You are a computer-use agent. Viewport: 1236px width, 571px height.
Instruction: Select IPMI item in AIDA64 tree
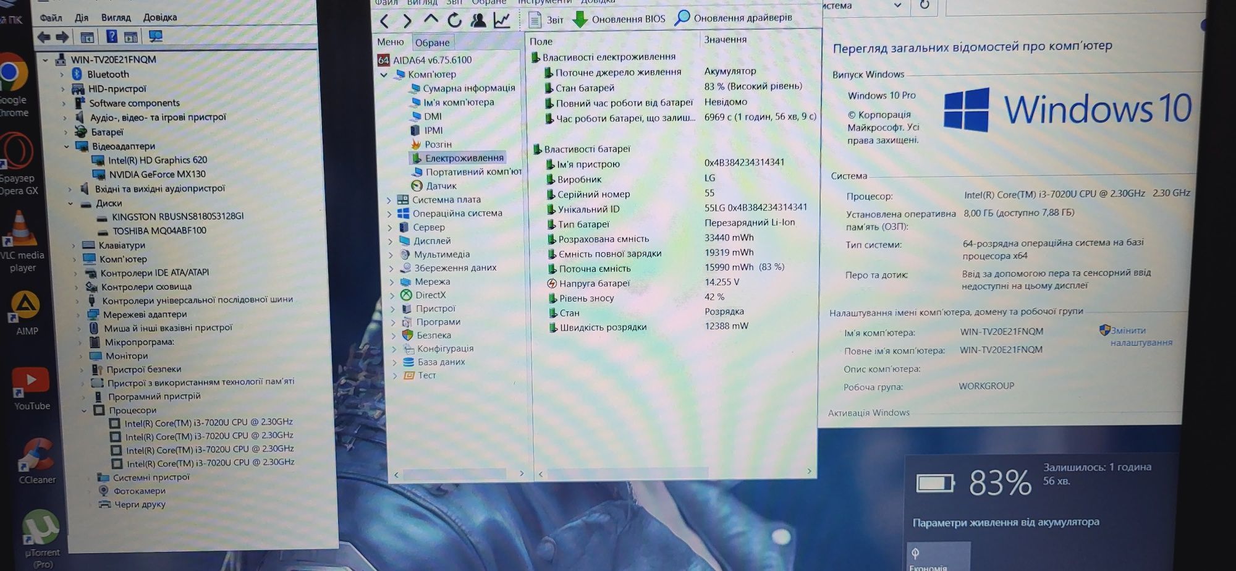(x=427, y=130)
